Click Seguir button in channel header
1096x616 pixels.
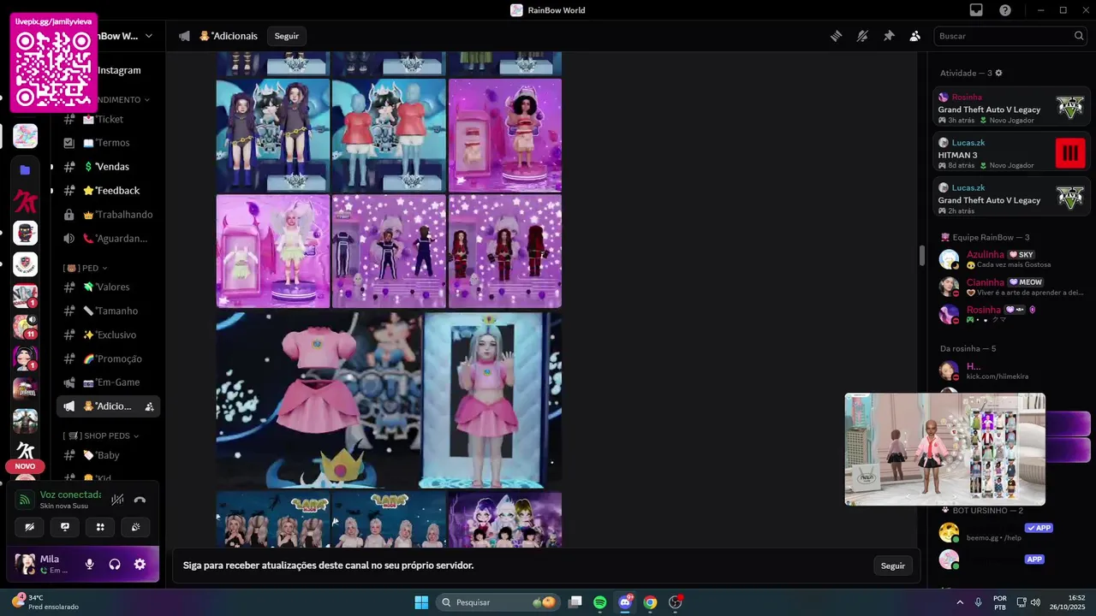[287, 36]
